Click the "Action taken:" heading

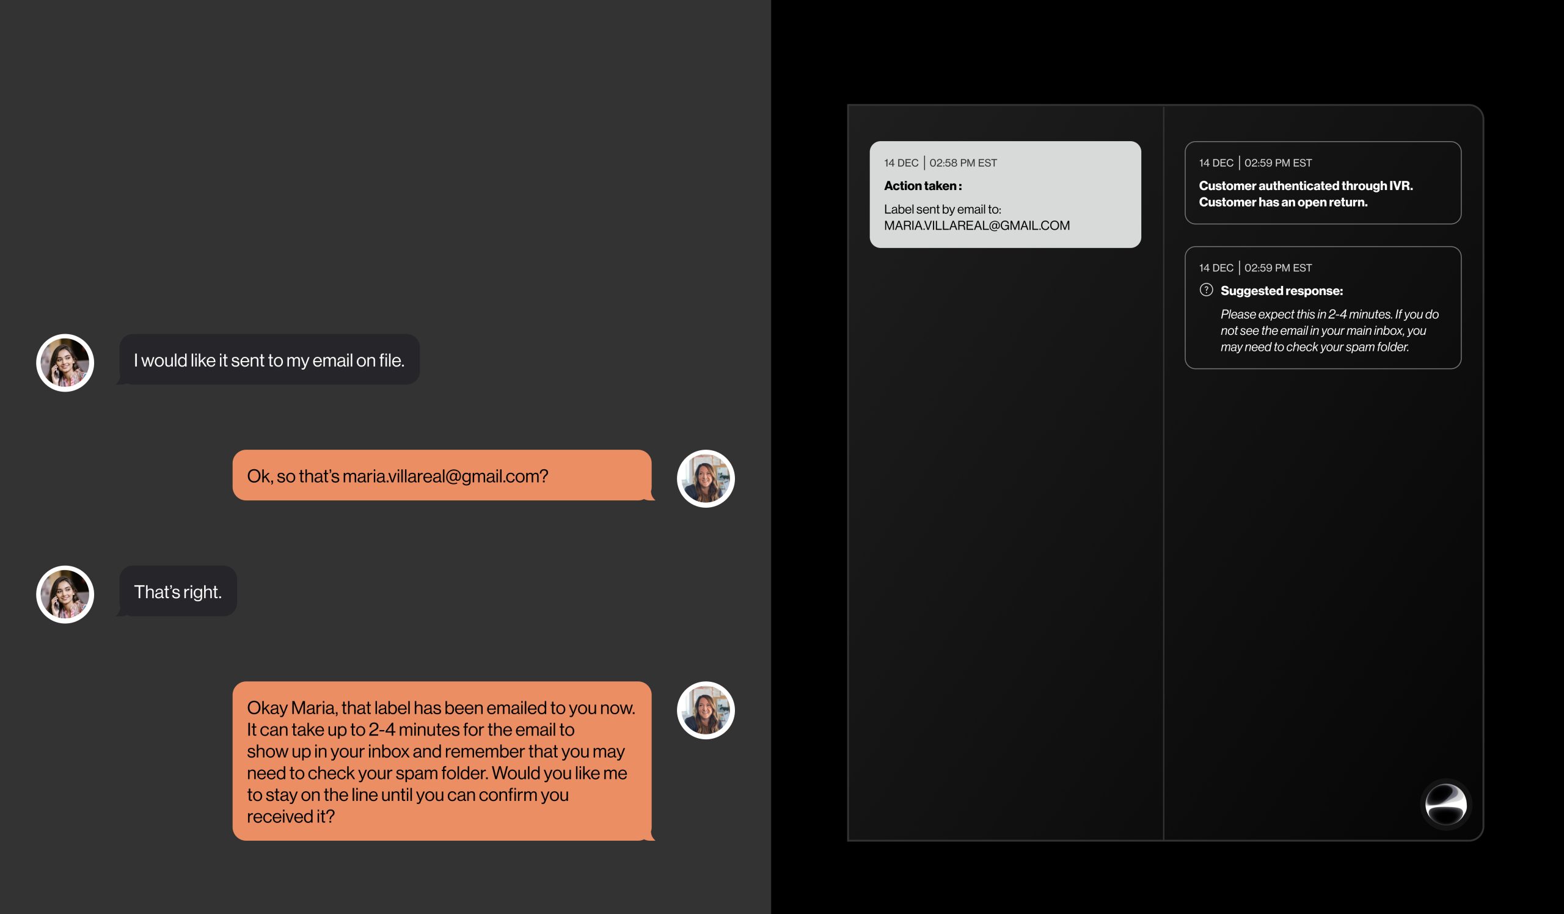point(923,186)
